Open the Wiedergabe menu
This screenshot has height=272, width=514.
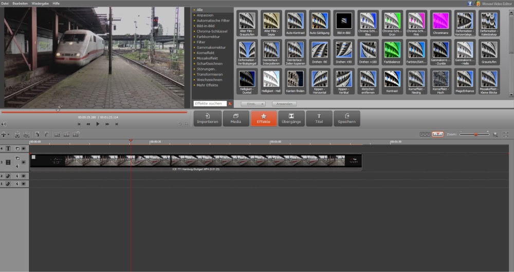point(40,3)
